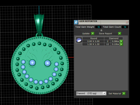Viewport: 140px width, 105px height.
Task: Collapse panel with the small round arrow
Action: tap(101, 30)
